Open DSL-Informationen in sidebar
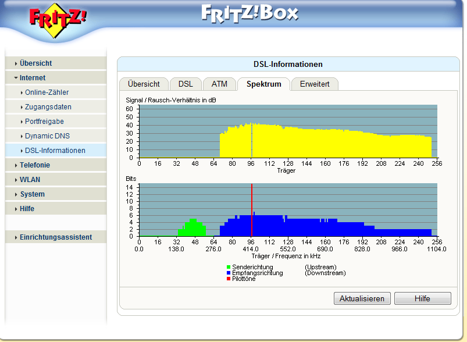Viewport: 467px width, 342px height. point(55,151)
